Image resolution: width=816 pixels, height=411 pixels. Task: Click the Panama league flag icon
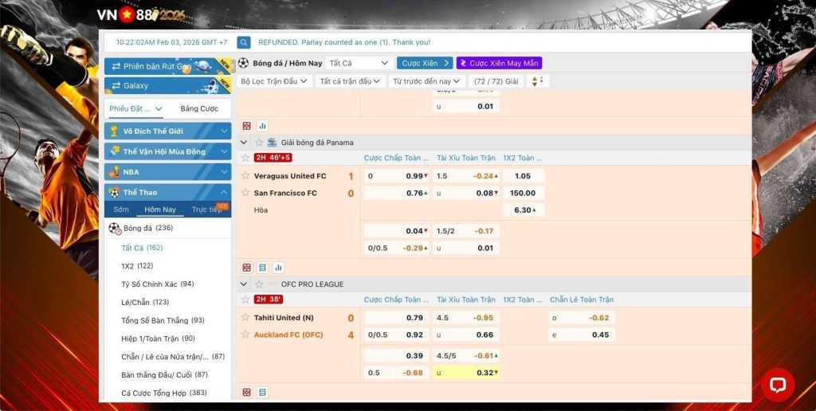pyautogui.click(x=273, y=143)
